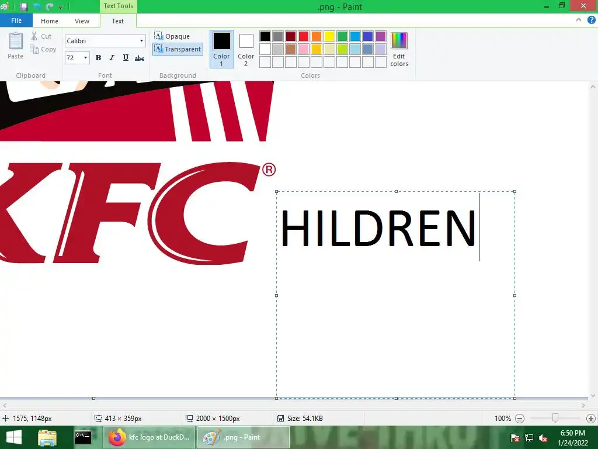Pick the lime green palette swatch

point(342,49)
